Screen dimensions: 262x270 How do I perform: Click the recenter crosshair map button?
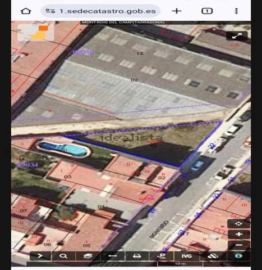(238, 223)
